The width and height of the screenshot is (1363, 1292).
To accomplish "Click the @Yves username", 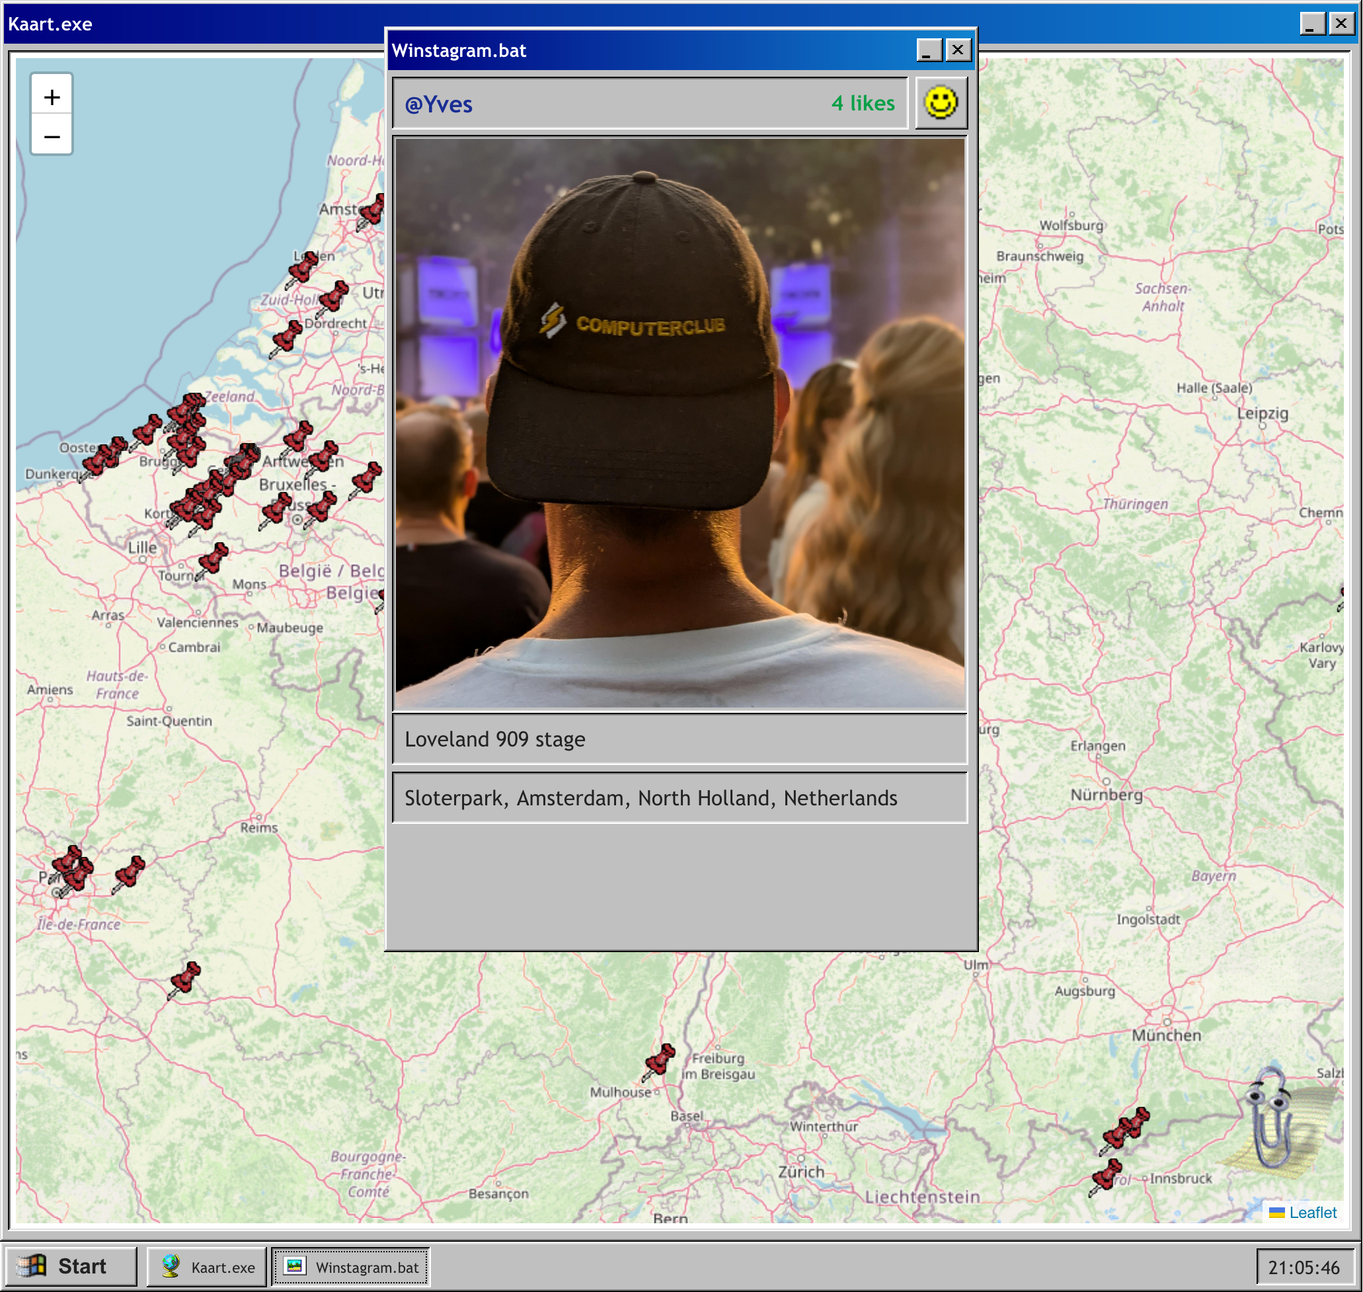I will pos(438,104).
